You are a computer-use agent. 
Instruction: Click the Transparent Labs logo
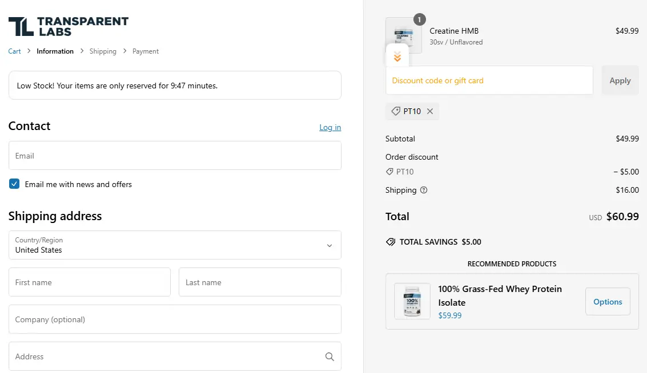point(69,26)
